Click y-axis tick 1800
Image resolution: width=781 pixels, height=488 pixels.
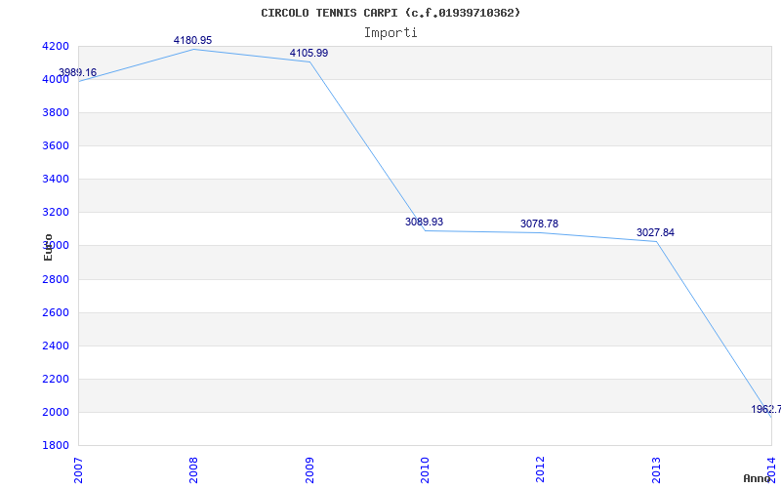56,445
